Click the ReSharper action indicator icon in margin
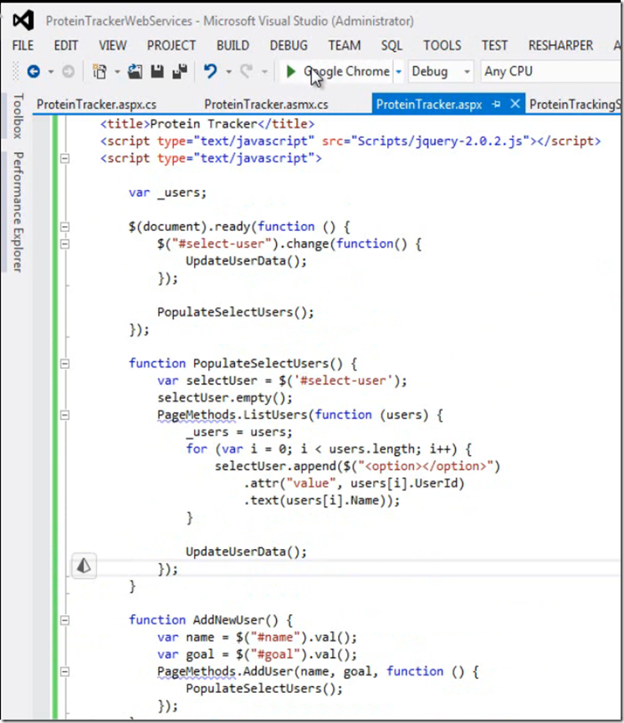The width and height of the screenshot is (624, 723). (x=84, y=566)
